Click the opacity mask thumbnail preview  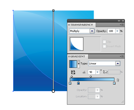click(x=77, y=44)
